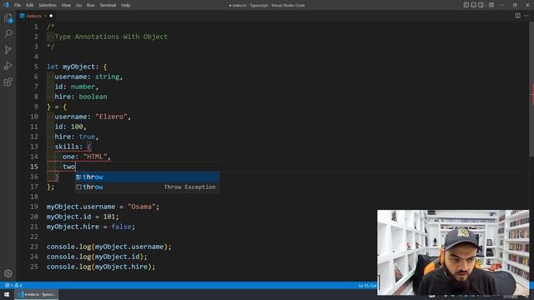Viewport: 534px width, 300px height.
Task: Click Ln, Col indicator in status bar
Action: point(367,285)
